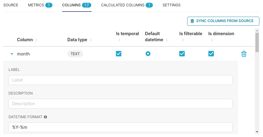Select month as default datetime radio
Viewport: 263px width, 137px height.
(148, 54)
